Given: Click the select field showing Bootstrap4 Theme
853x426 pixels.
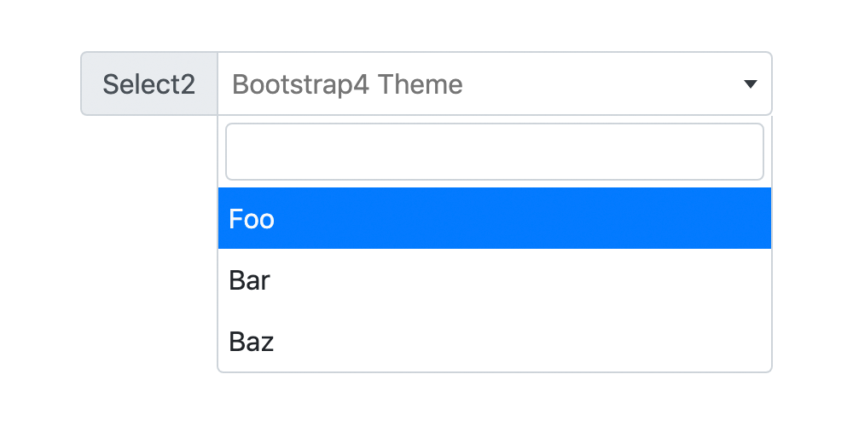Looking at the screenshot, I should tap(495, 84).
